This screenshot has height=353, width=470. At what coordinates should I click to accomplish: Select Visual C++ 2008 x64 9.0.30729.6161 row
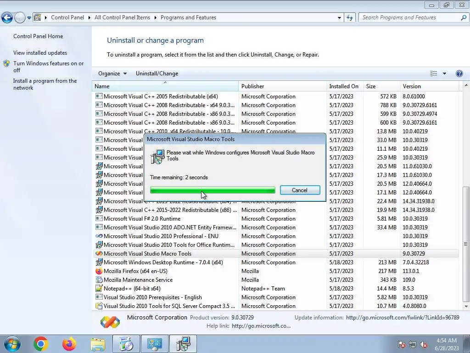276,105
